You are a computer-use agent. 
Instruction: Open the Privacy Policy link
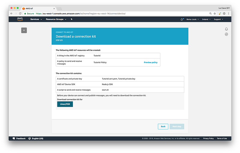tap(208, 139)
